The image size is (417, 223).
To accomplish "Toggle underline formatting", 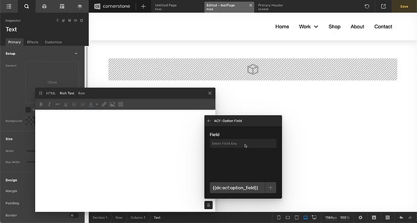I will coord(66,104).
